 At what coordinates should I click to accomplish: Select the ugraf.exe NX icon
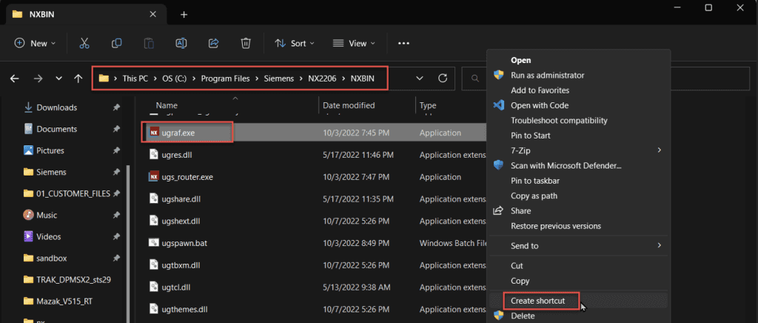[154, 132]
